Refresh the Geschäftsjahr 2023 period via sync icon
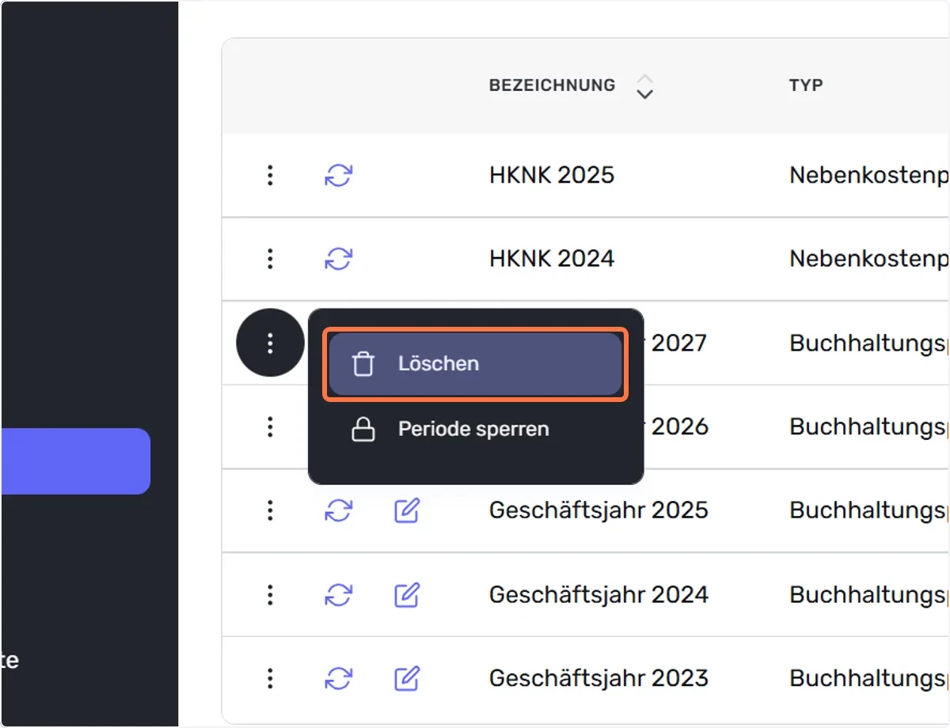This screenshot has width=950, height=728. point(339,678)
